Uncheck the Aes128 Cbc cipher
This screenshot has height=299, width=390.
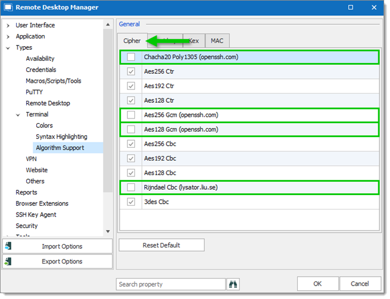[131, 172]
